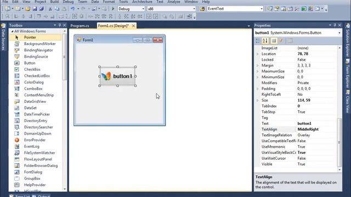Click the Cut scissors icon
Image resolution: width=351 pixels, height=197 pixels.
pos(50,9)
